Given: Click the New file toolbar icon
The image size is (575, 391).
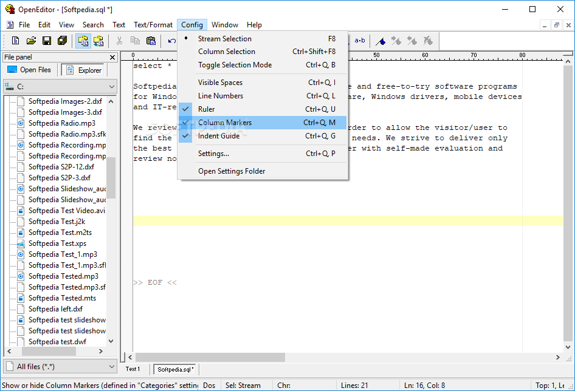Looking at the screenshot, I should (15, 41).
